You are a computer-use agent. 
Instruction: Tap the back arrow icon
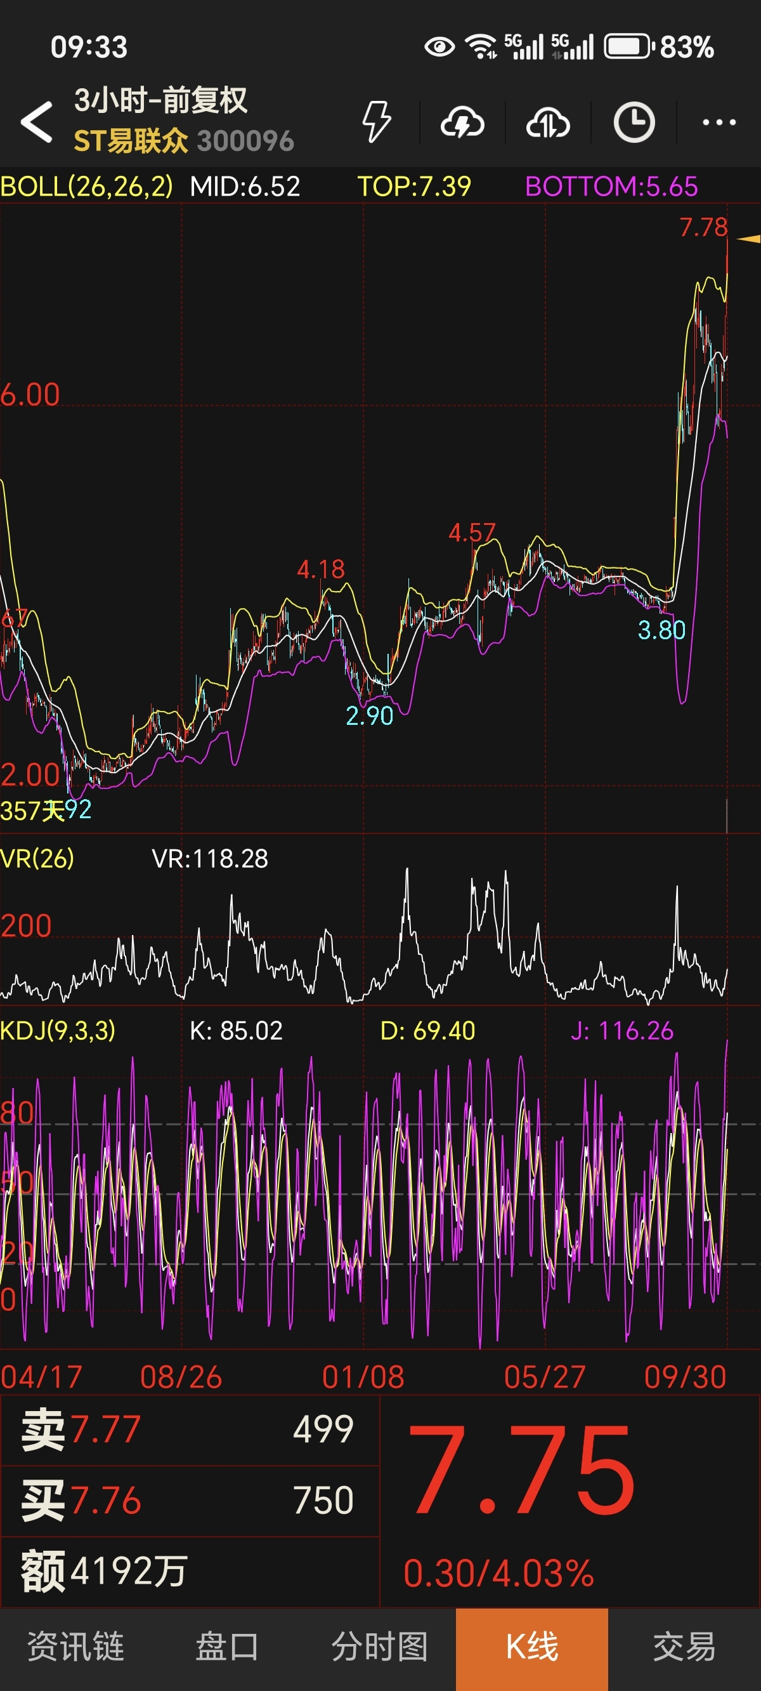click(x=37, y=121)
